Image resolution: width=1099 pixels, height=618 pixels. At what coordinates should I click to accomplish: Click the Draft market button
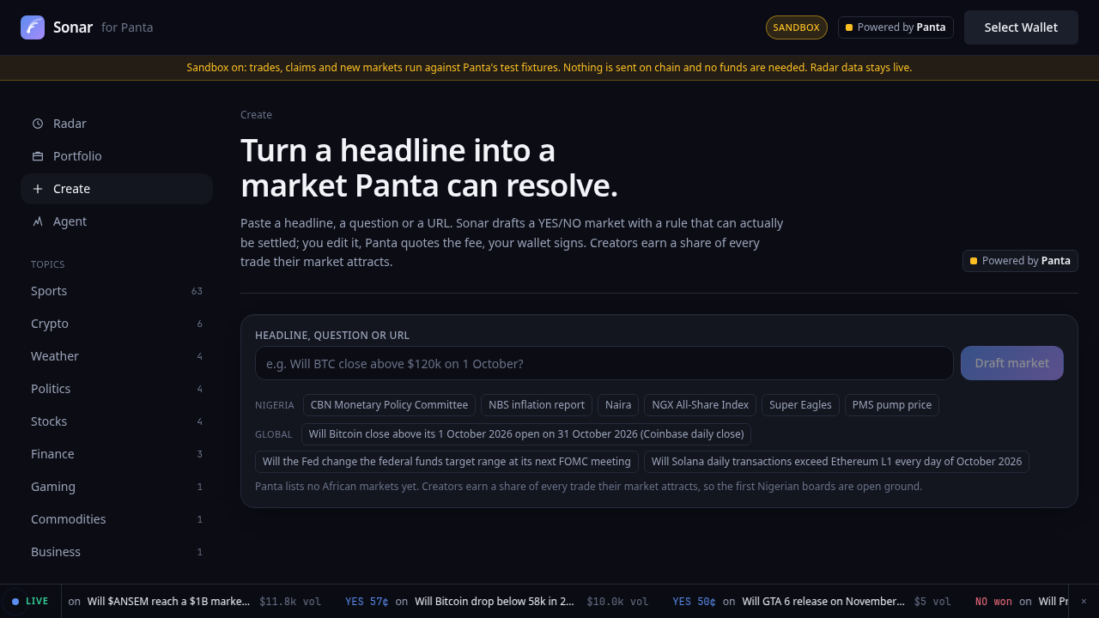[1012, 363]
